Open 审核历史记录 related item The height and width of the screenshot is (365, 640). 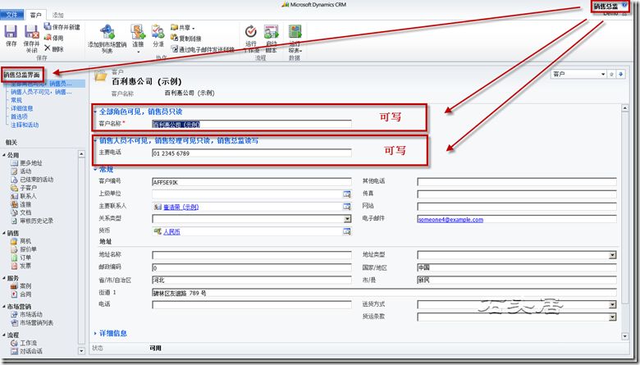pyautogui.click(x=32, y=221)
